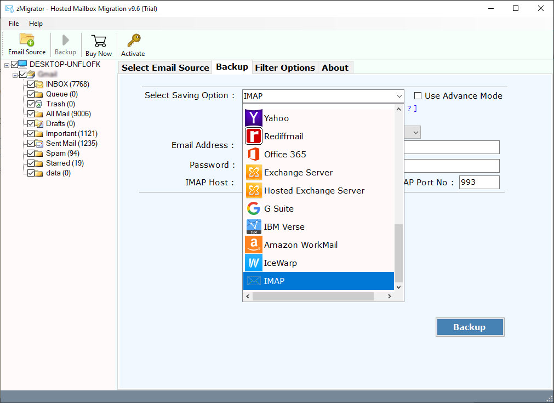Click the Starred folder icon
Screen dimensions: 554x403
click(39, 163)
